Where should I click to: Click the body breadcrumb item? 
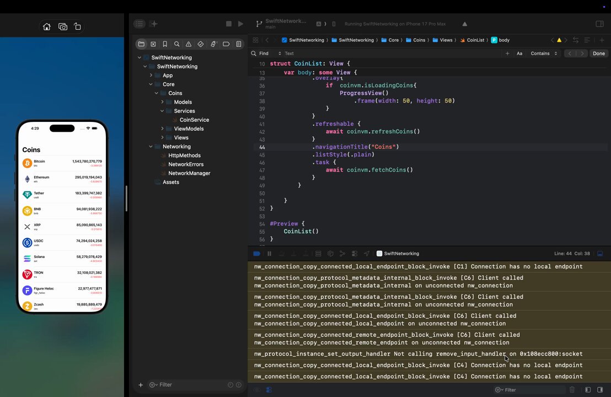(500, 40)
